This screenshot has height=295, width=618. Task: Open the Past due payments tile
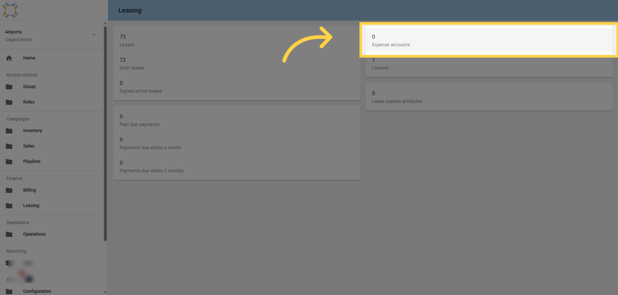point(237,120)
